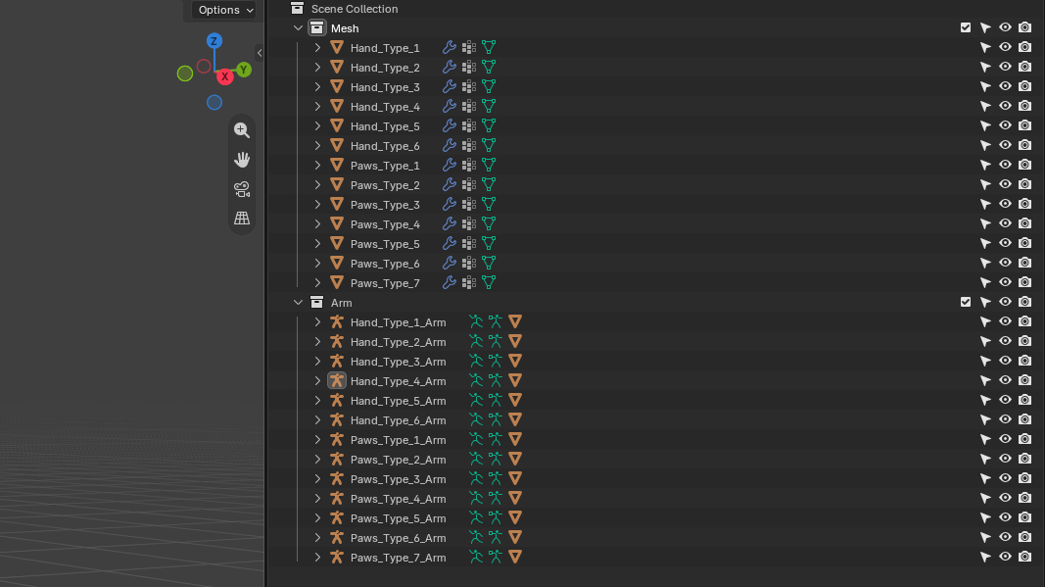Expand the Paws_Type_7_Arm armature
The width and height of the screenshot is (1045, 587).
tap(317, 557)
